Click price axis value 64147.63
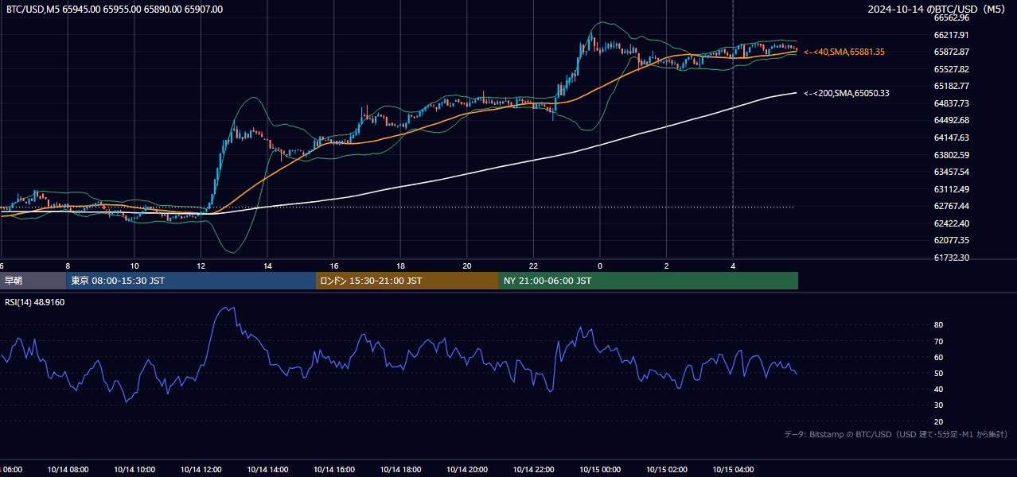 click(x=951, y=138)
